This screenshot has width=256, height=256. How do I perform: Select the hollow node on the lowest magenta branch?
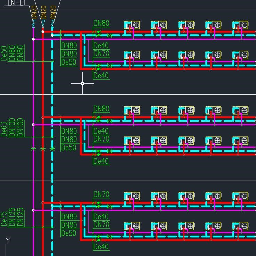click(33, 210)
